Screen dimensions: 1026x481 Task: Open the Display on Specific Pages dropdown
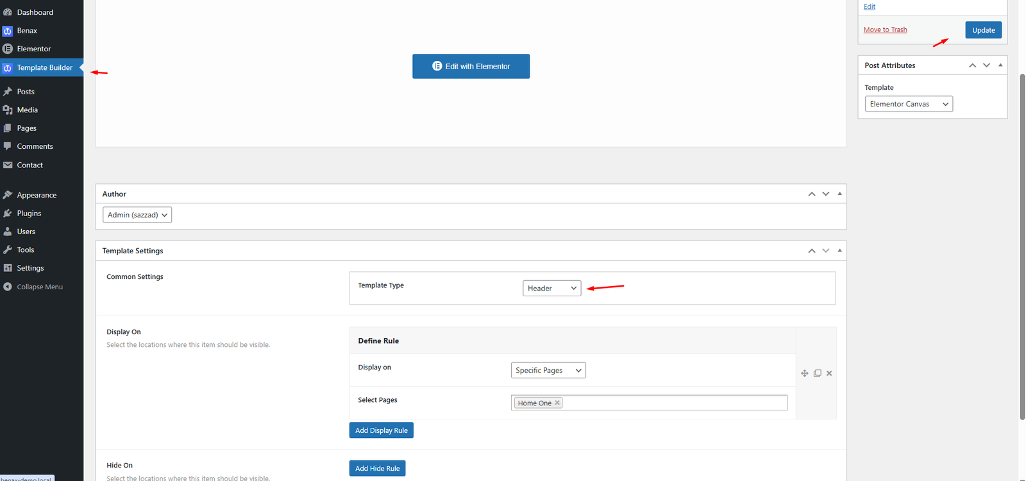548,371
